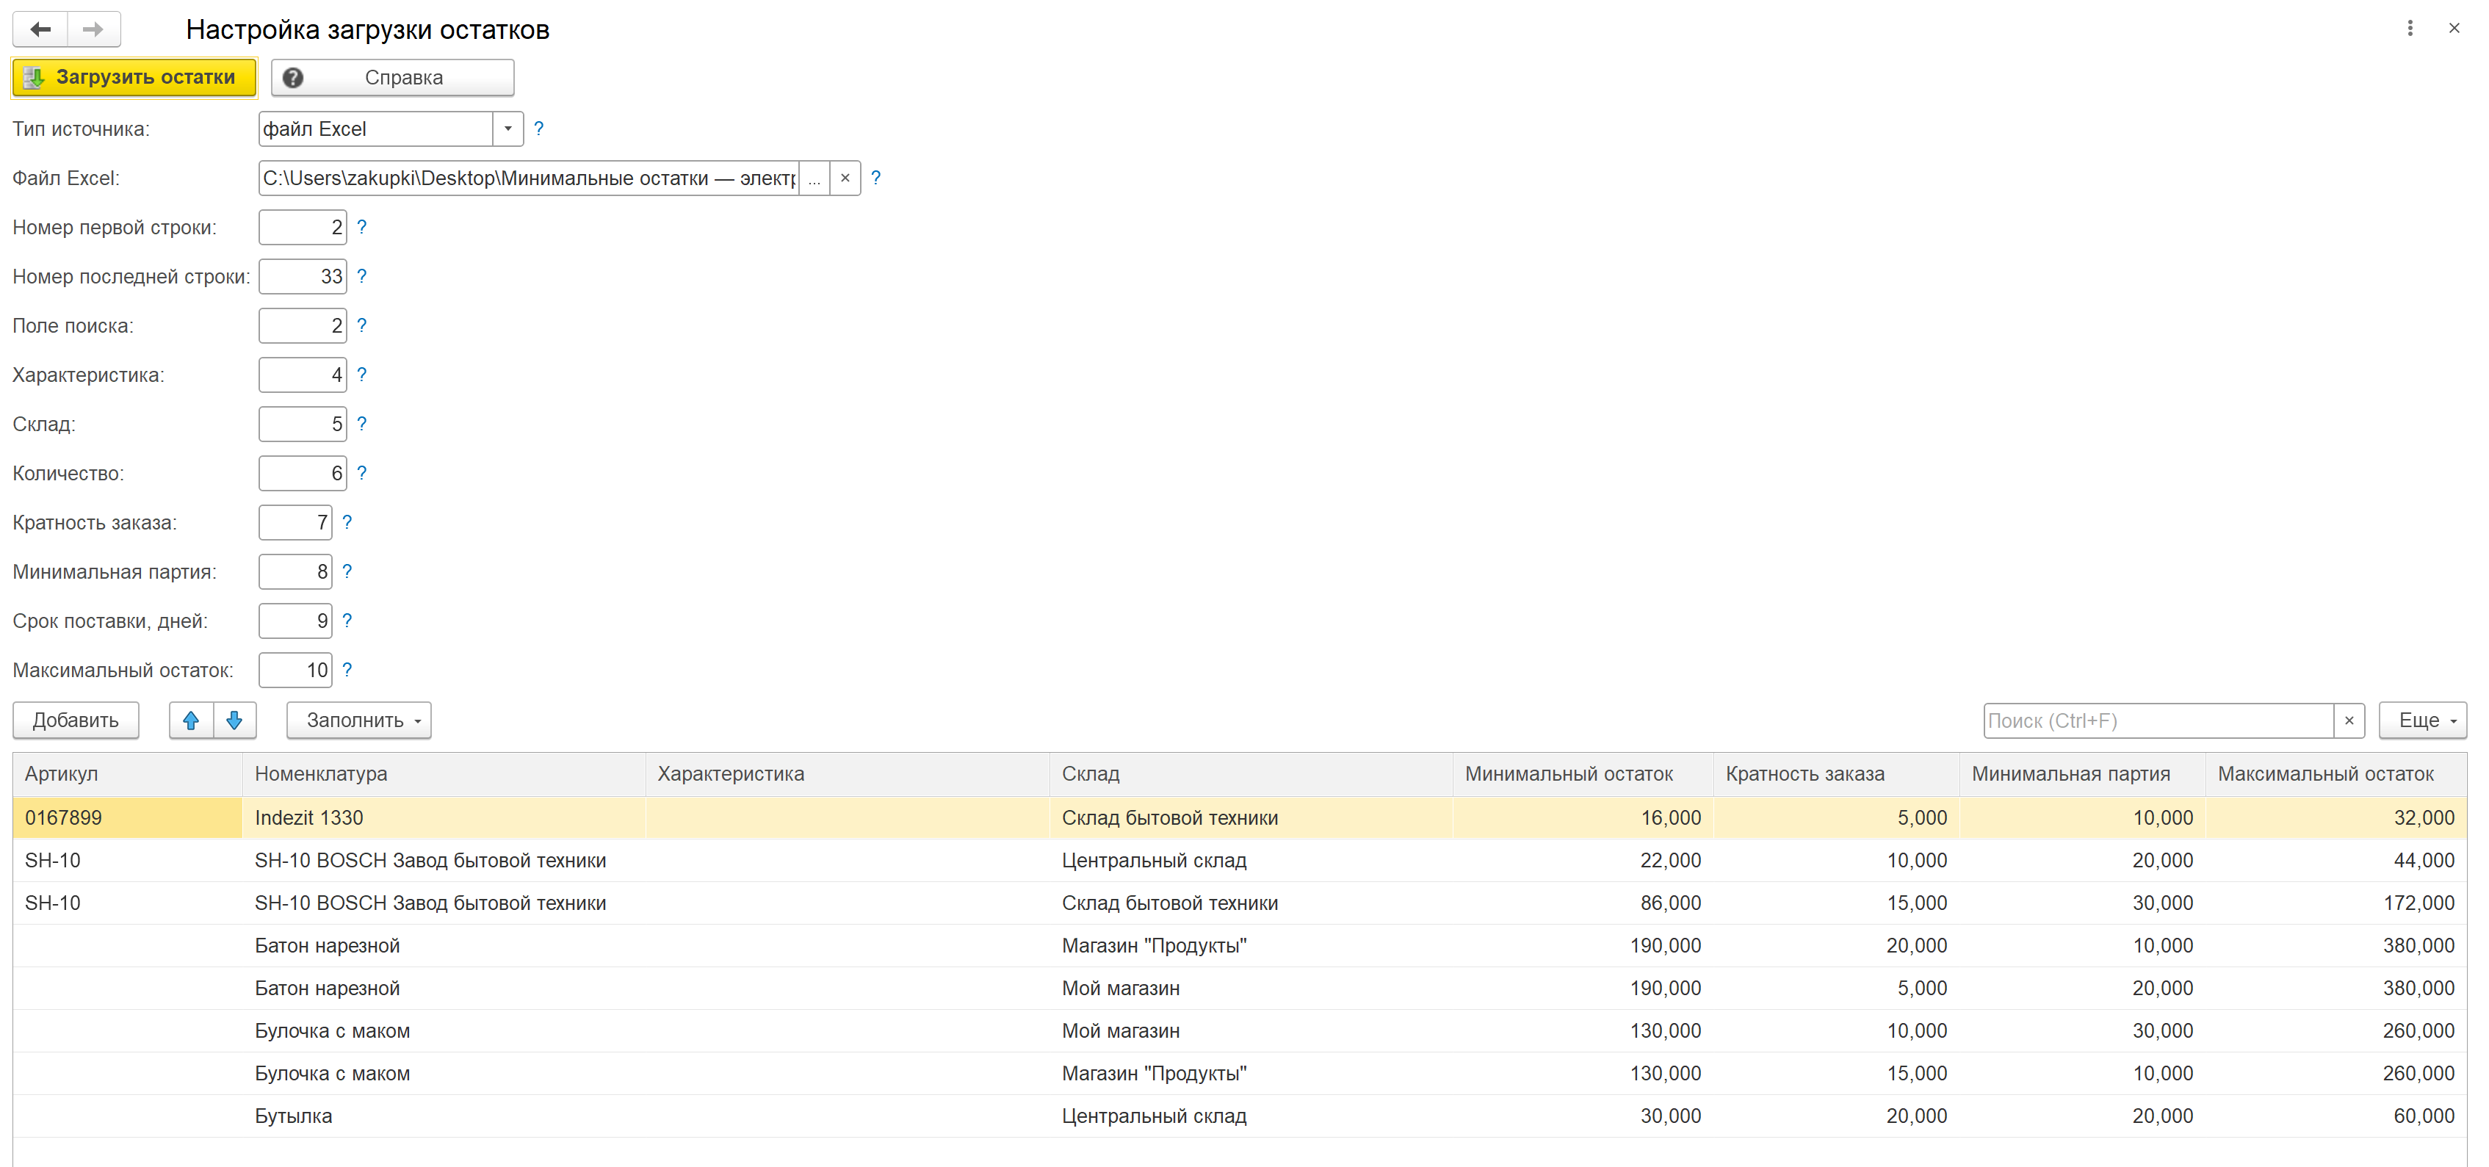Viewport: 2489px width, 1167px height.
Task: Open the Заполнить dropdown menu
Action: pos(358,720)
